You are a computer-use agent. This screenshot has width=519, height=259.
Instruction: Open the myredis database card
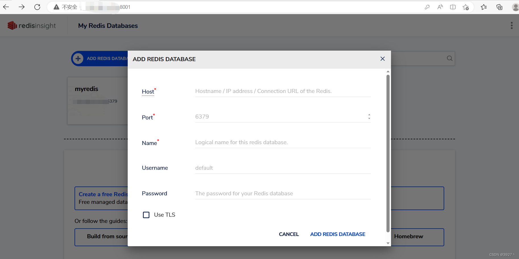pyautogui.click(x=98, y=101)
